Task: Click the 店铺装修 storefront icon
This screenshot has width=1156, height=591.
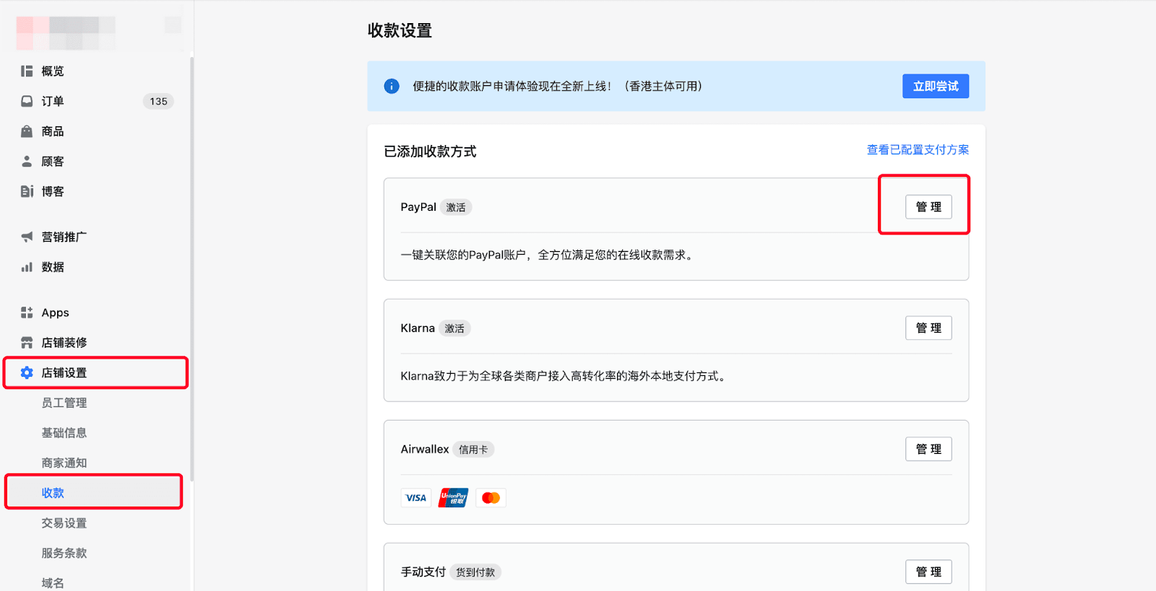Action: pyautogui.click(x=27, y=342)
